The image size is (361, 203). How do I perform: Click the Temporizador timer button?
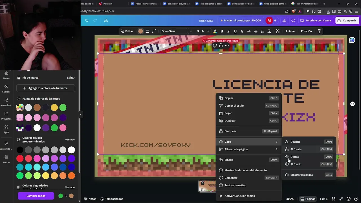click(112, 199)
